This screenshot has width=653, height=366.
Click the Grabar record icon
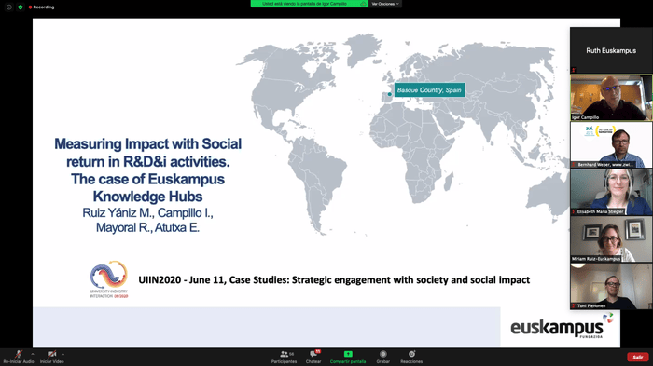[x=383, y=354]
